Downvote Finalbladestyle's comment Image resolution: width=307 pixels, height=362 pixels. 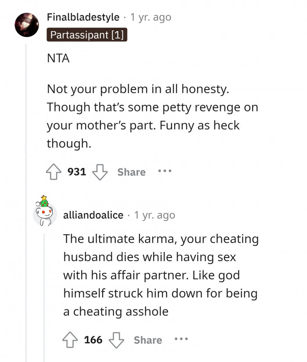pos(100,172)
